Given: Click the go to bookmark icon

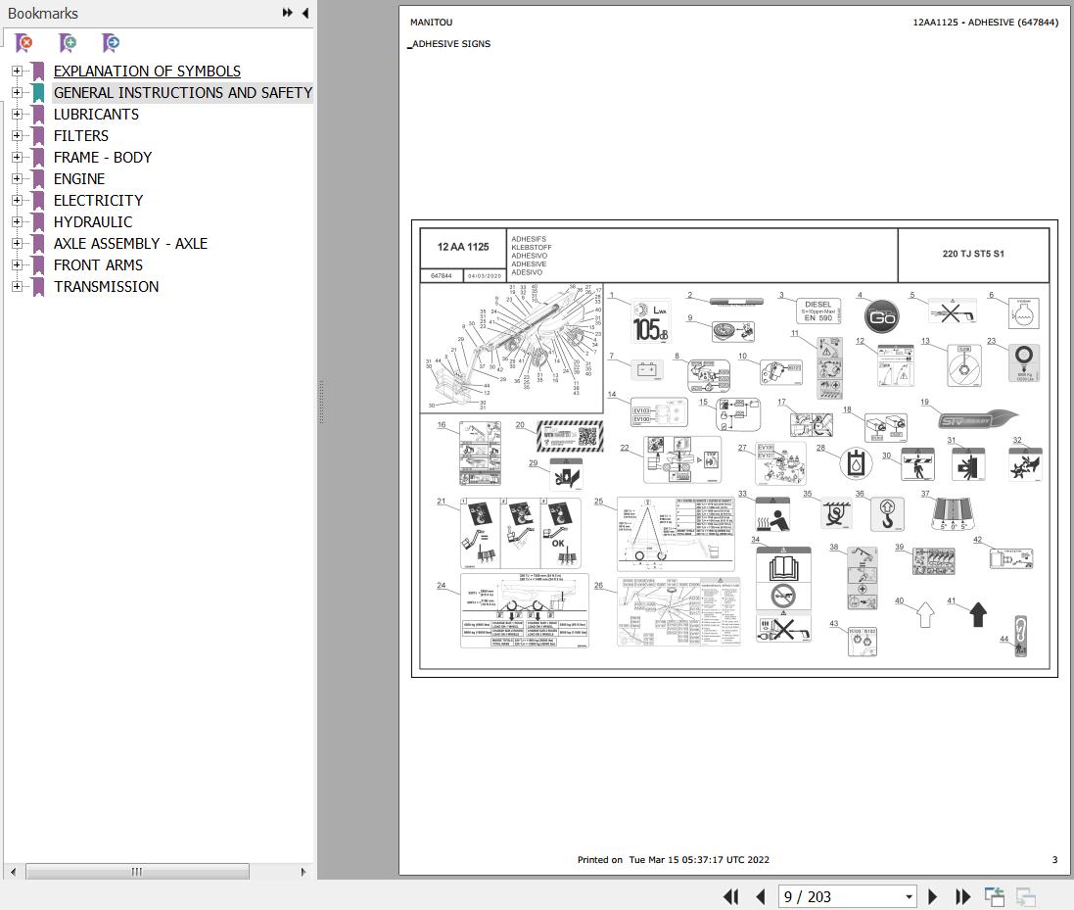Looking at the screenshot, I should [x=111, y=43].
